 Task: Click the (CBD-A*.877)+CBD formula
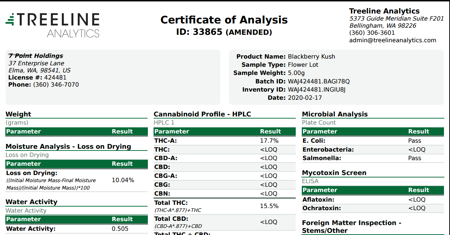[x=178, y=226]
